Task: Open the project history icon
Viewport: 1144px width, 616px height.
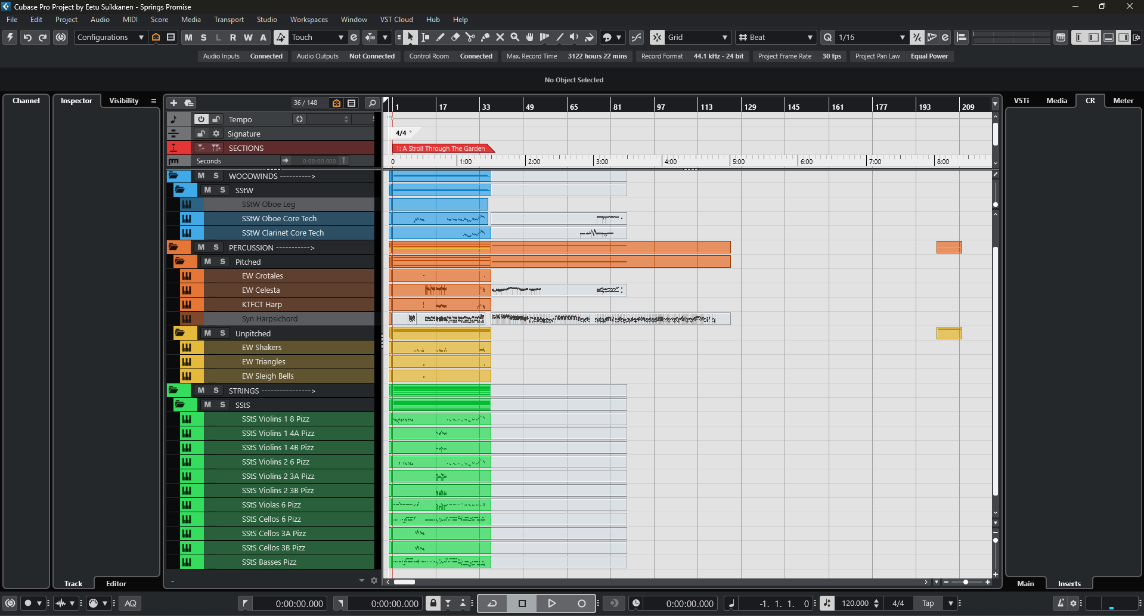Action: pyautogui.click(x=61, y=37)
